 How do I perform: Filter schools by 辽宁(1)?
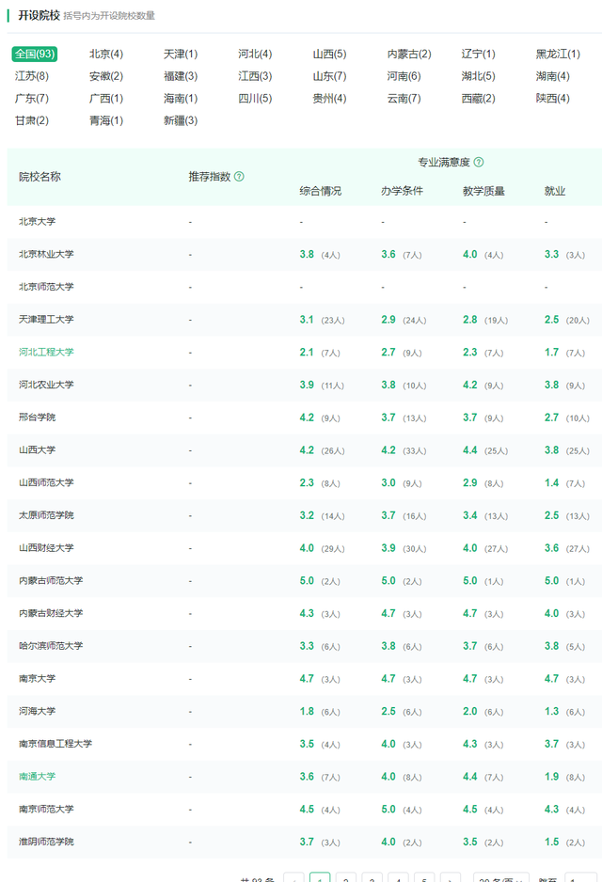478,54
